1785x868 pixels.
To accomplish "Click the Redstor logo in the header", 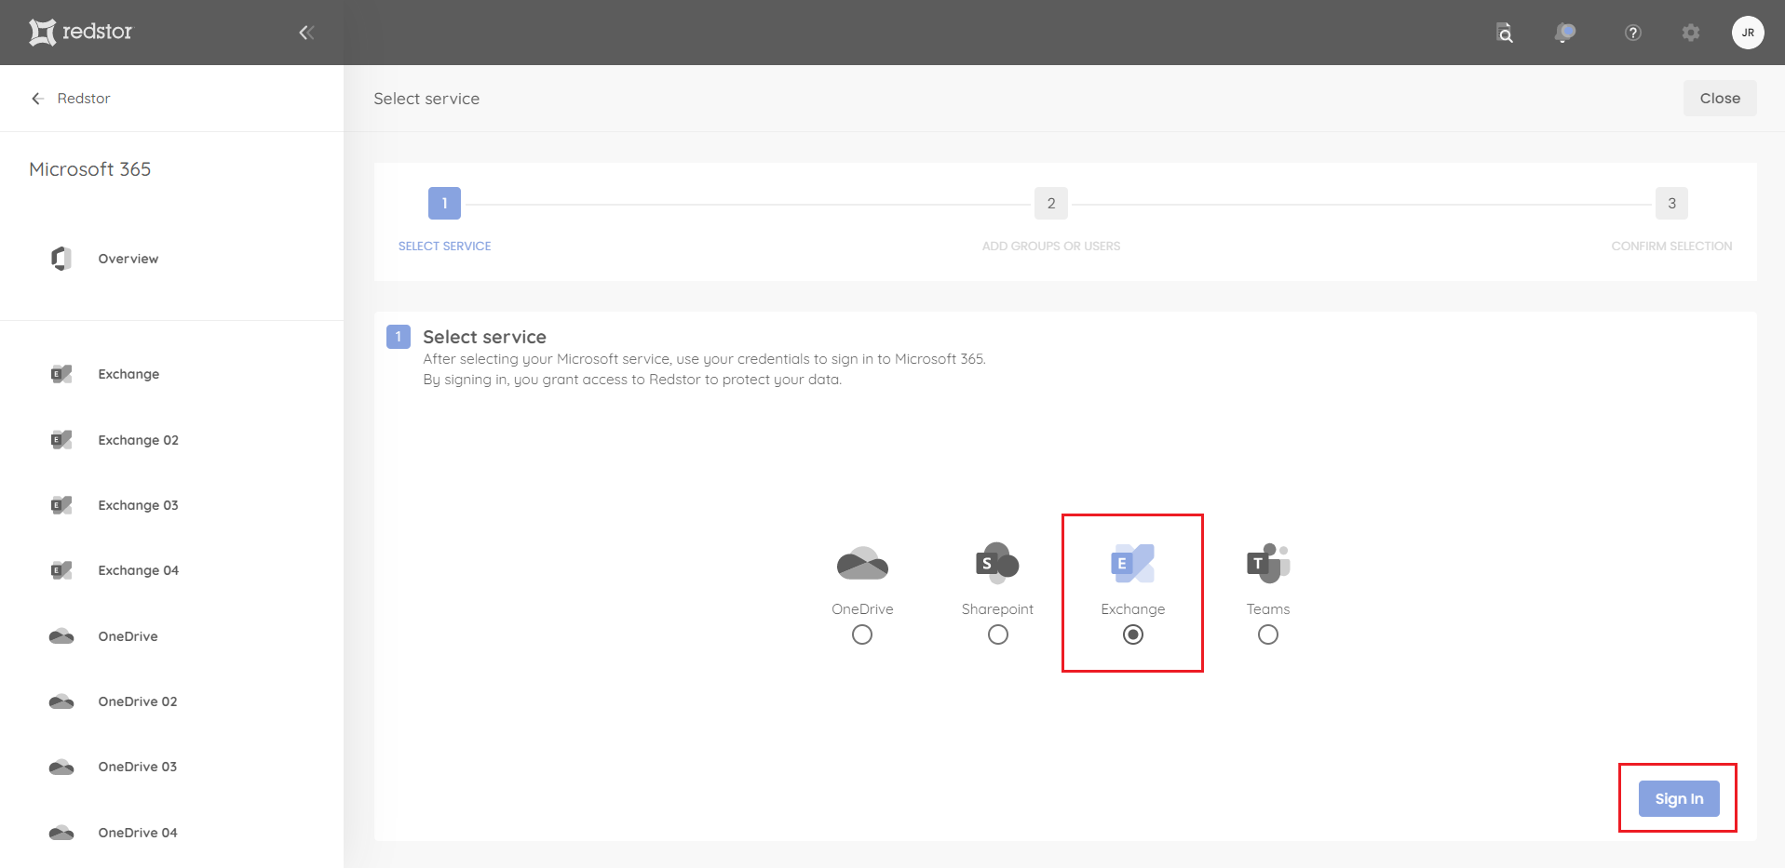I will point(80,32).
